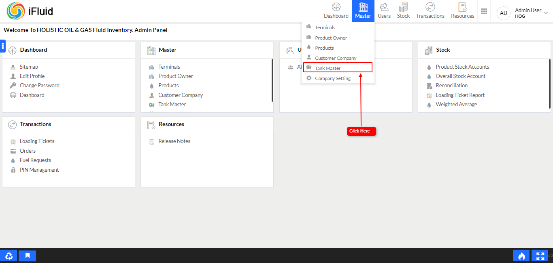Open Dashboard link in Dashboard card
This screenshot has height=263, width=553.
coord(32,95)
